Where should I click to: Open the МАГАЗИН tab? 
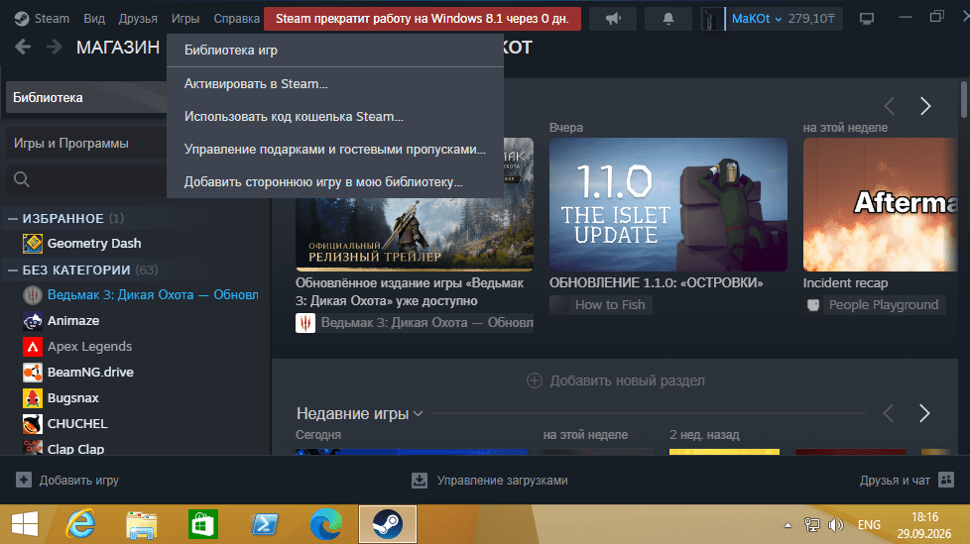click(118, 47)
